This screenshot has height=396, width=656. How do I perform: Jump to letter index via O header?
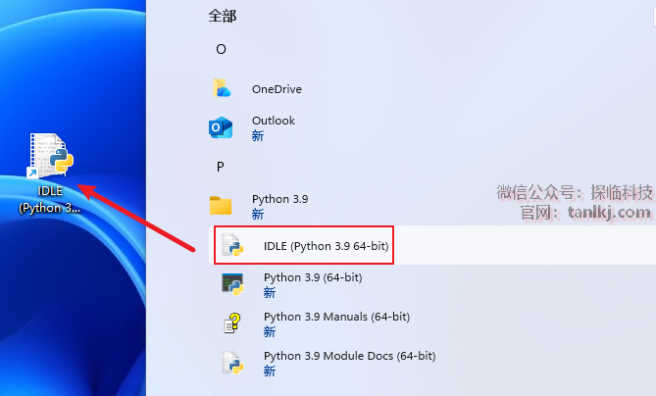pos(221,49)
